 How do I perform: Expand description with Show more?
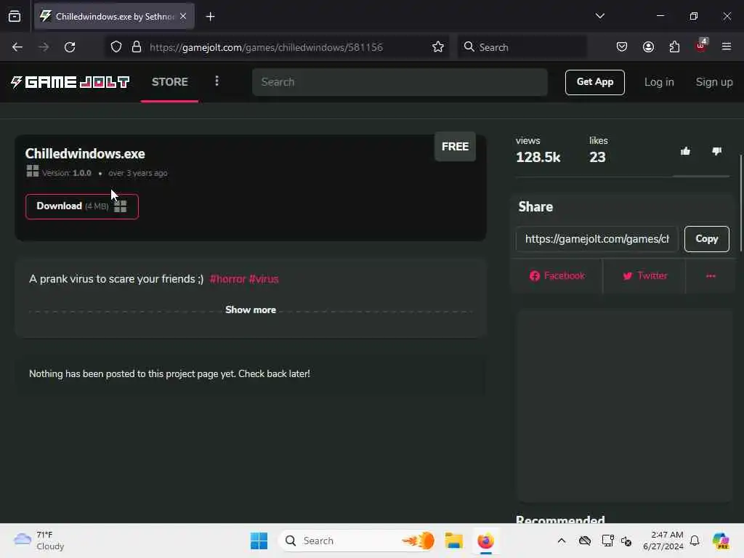[251, 310]
